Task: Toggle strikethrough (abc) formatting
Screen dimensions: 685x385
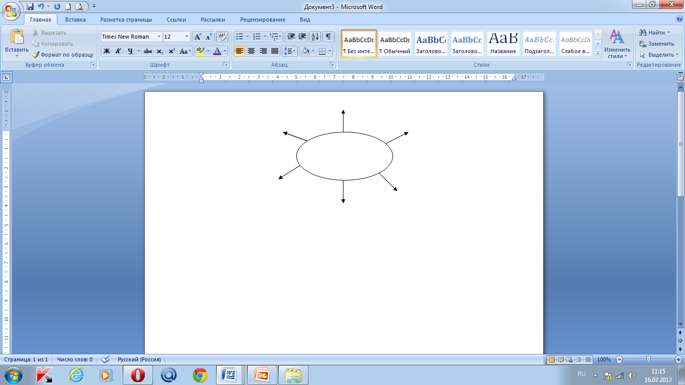Action: click(147, 51)
